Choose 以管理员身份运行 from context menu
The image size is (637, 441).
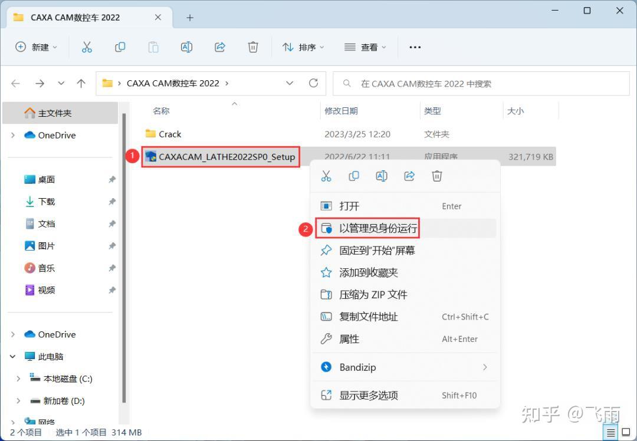tap(376, 228)
